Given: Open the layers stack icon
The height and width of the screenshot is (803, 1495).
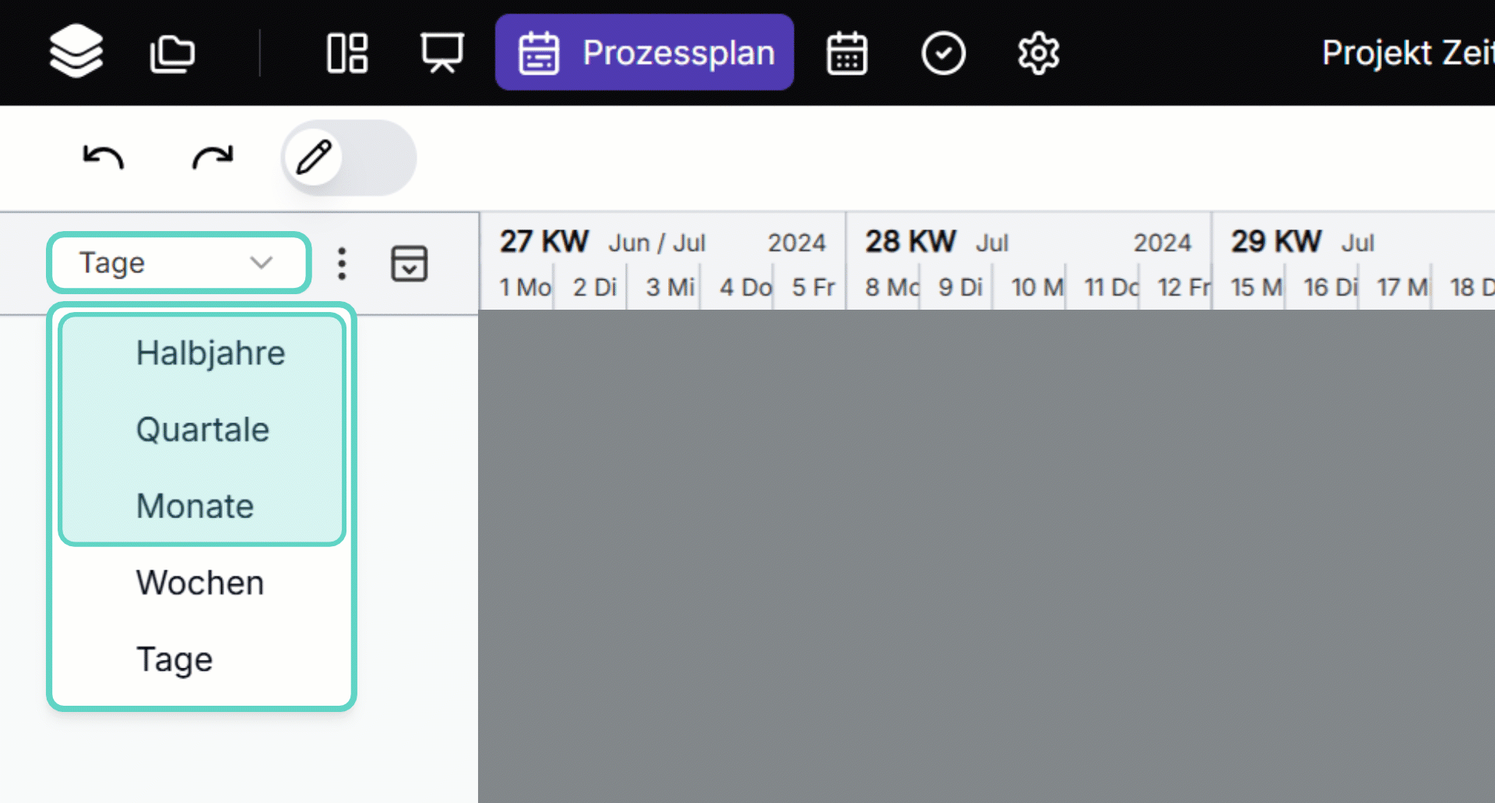Looking at the screenshot, I should click(x=76, y=51).
